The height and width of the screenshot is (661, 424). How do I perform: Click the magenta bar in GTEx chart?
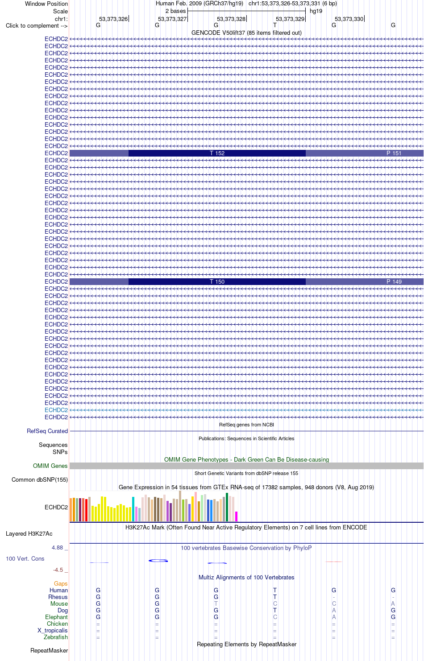tap(236, 516)
